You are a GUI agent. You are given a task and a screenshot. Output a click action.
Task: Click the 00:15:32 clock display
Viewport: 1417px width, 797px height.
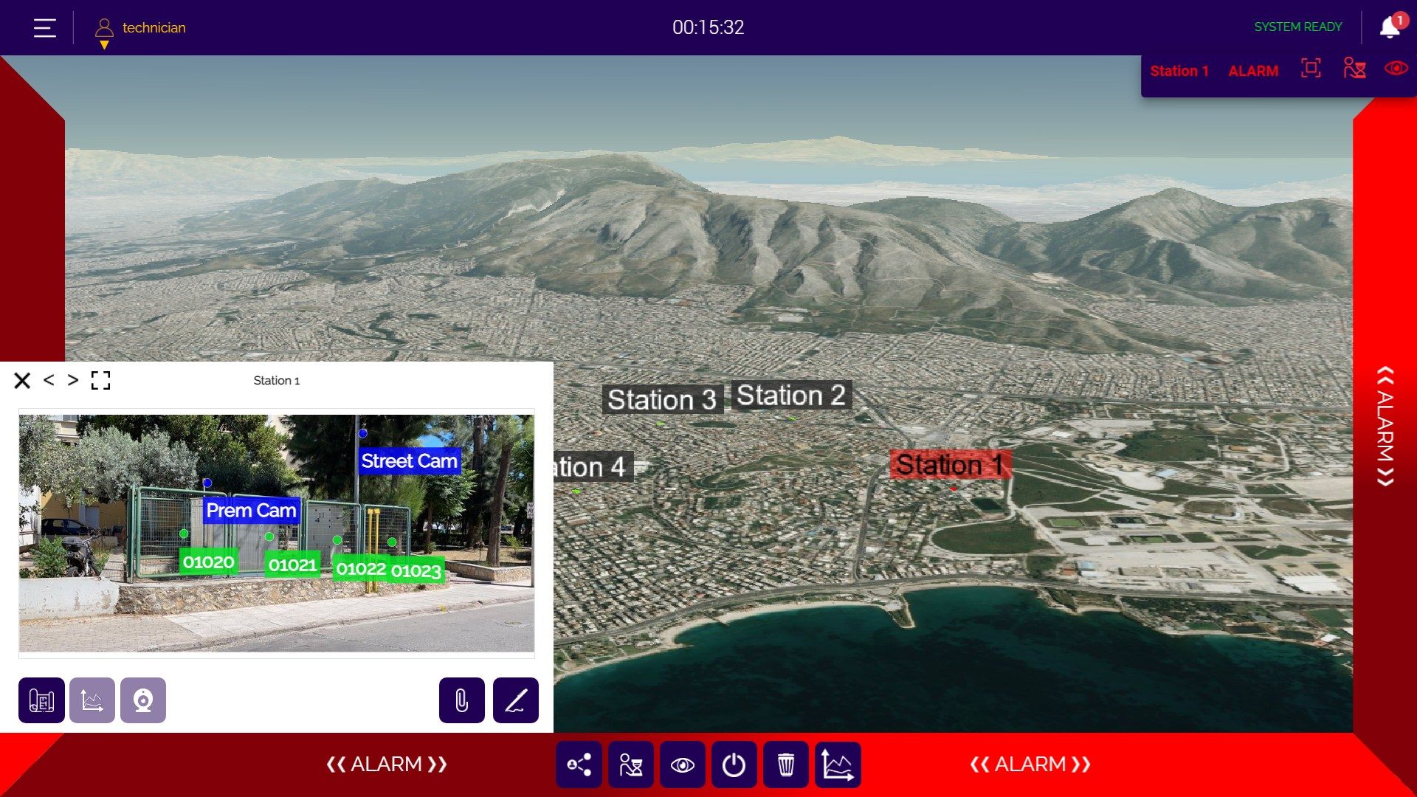tap(708, 27)
